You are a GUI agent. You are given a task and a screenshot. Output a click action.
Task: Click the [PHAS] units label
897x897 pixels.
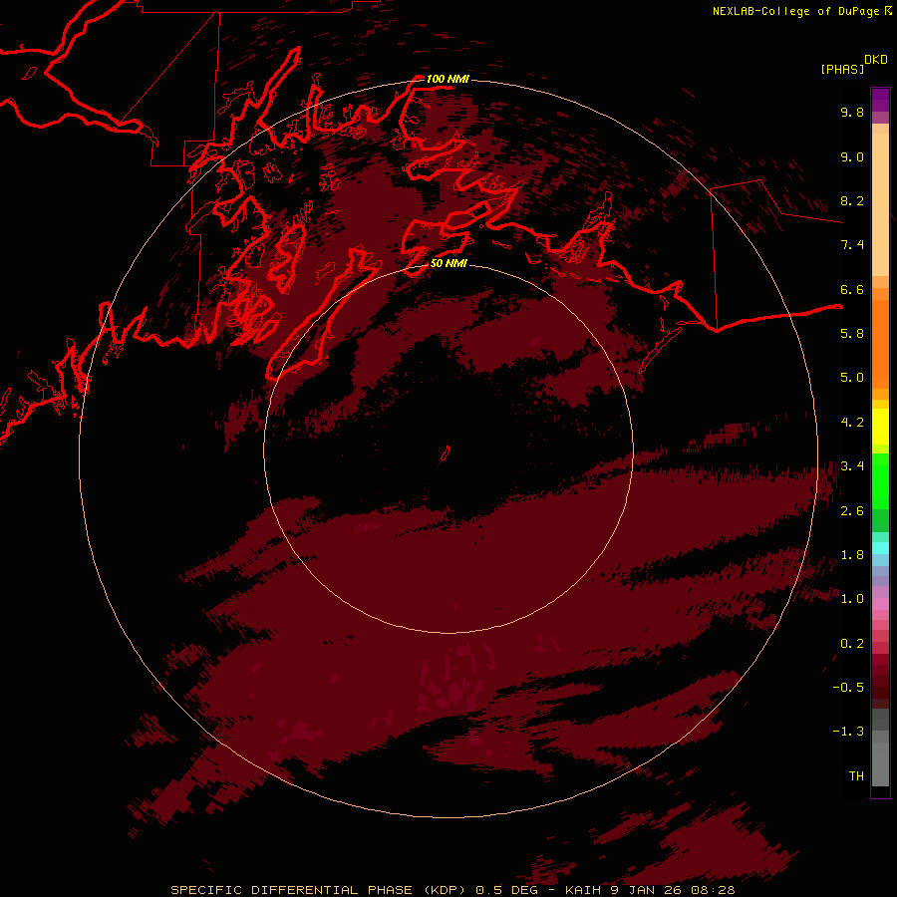(x=842, y=69)
